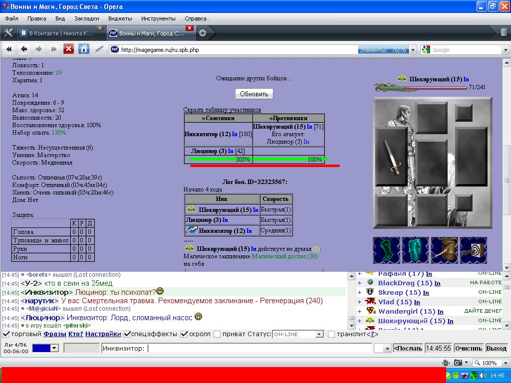Viewport: 511px width, 383px height.
Task: Close the Воины и Маги tab
Action: [x=189, y=28]
